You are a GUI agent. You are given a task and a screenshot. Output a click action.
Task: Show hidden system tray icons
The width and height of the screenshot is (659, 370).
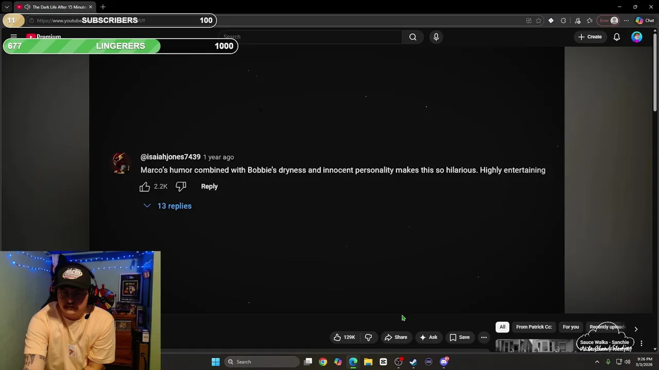coord(597,362)
